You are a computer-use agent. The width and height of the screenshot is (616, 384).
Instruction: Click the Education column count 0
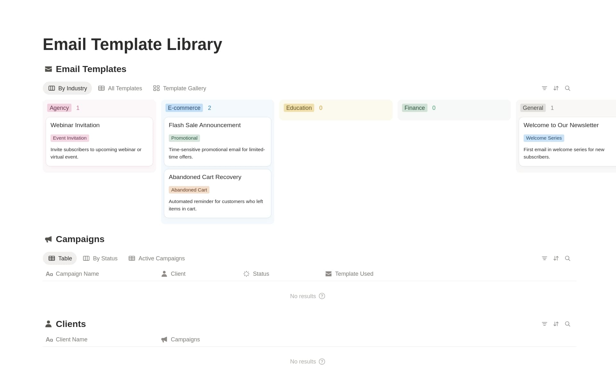pyautogui.click(x=321, y=108)
